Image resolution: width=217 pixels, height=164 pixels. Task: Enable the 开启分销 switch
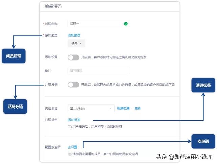(x=74, y=85)
